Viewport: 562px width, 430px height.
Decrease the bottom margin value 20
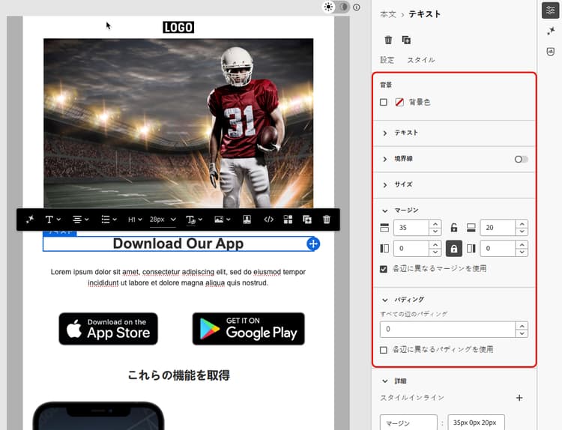(x=522, y=231)
